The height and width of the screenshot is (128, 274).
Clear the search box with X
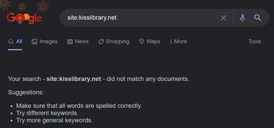(223, 18)
